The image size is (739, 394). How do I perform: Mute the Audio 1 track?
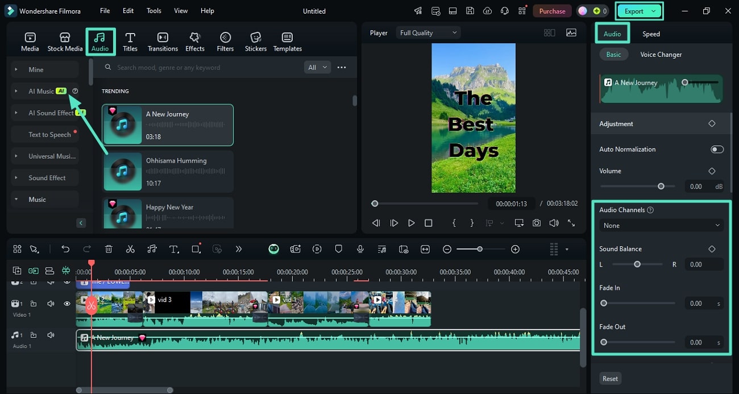(51, 335)
